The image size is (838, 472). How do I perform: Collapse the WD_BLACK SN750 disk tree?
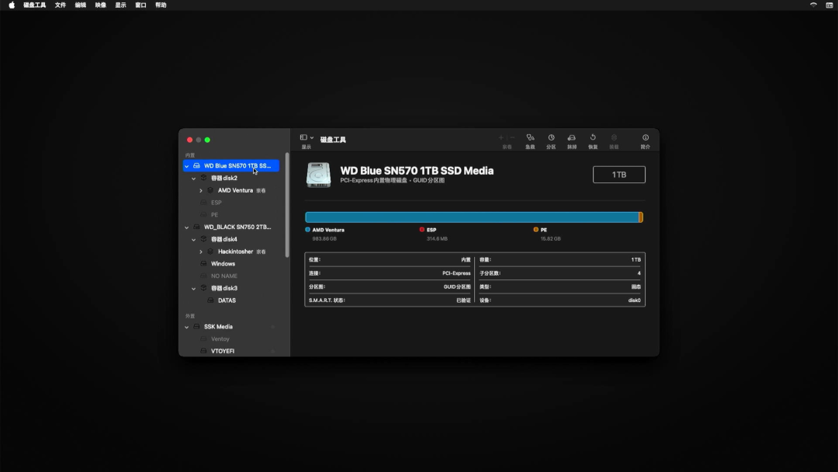[x=186, y=227]
